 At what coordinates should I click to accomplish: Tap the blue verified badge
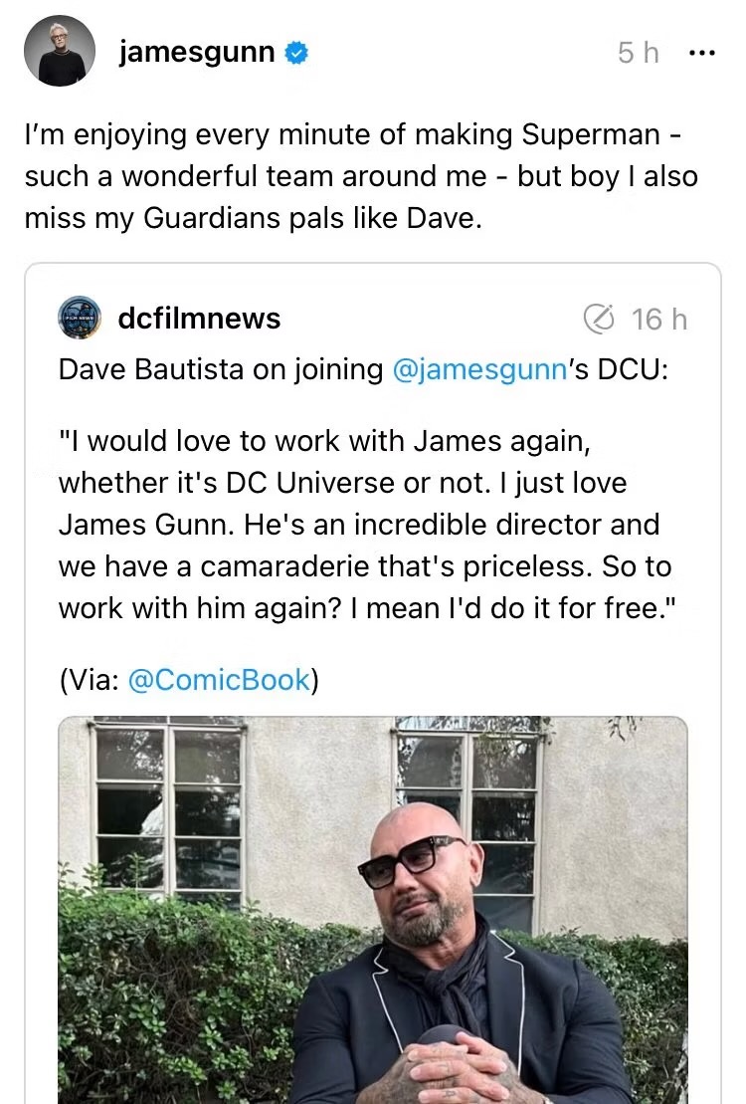point(296,53)
